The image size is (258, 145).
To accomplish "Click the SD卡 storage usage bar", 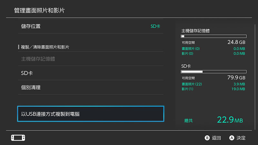I will click(x=213, y=72).
